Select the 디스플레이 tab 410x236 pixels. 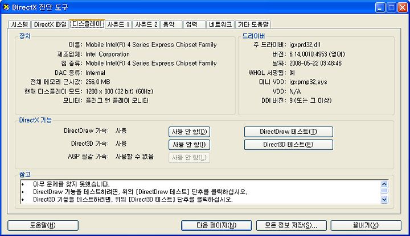click(x=87, y=24)
